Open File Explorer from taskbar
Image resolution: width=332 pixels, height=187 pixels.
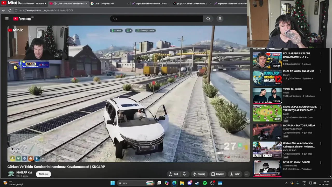tap(182, 183)
